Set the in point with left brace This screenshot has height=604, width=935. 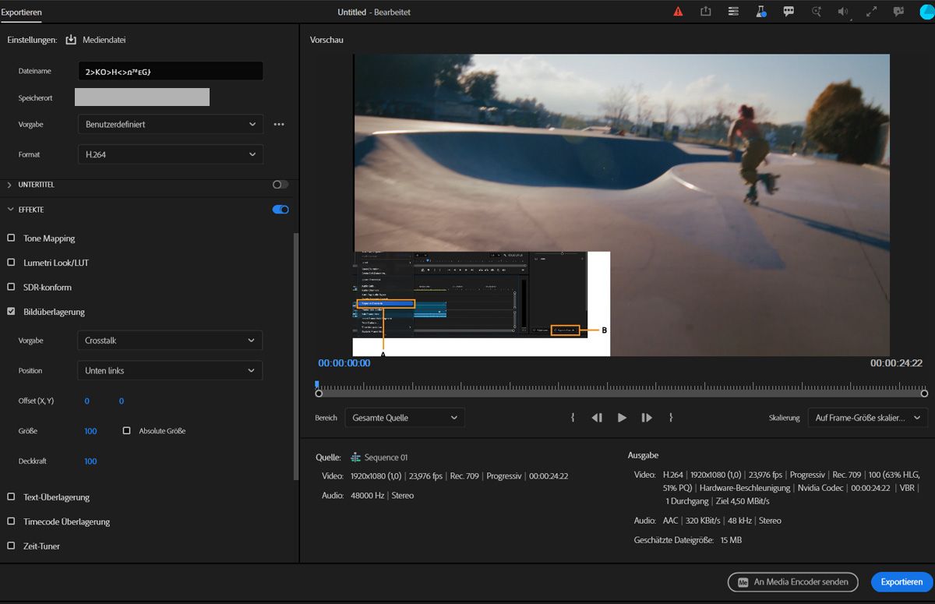(573, 418)
